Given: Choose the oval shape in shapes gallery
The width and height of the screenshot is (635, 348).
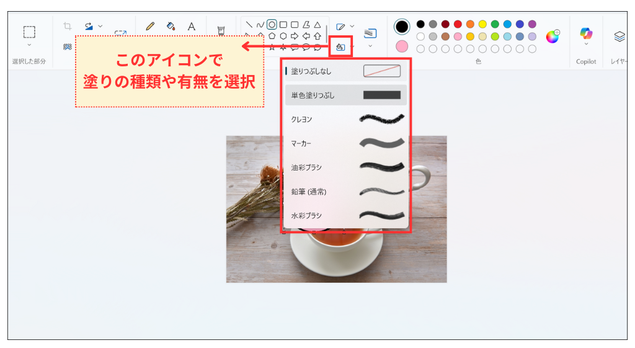Looking at the screenshot, I should pos(272,25).
